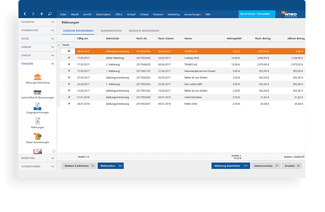325x212 pixels.
Task: Open the Stammdaten menu in the menu bar
Action: click(x=103, y=15)
